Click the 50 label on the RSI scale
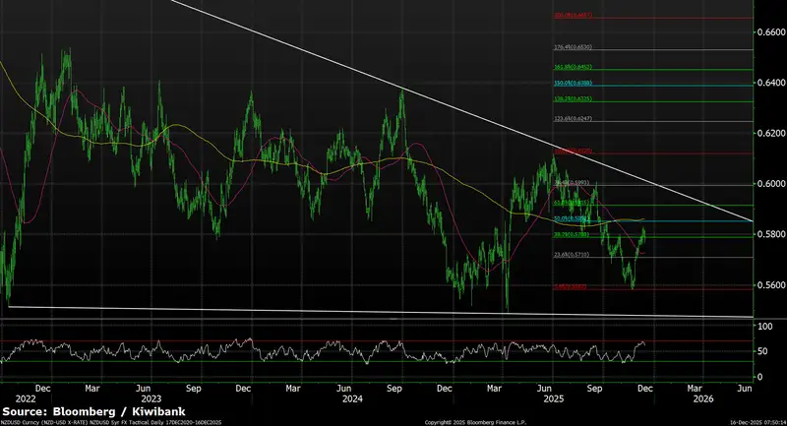787x426 pixels. (x=763, y=351)
